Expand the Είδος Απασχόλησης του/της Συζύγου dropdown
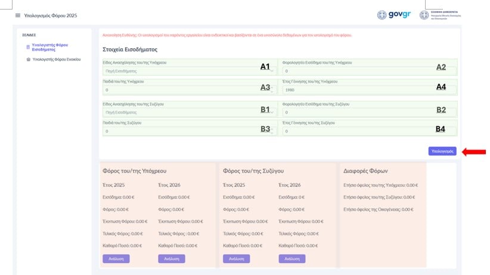Screen dimensions: 490x275 click(188, 112)
